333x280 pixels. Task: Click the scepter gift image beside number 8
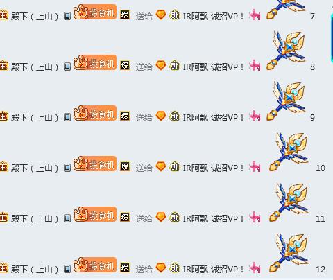coord(287,51)
